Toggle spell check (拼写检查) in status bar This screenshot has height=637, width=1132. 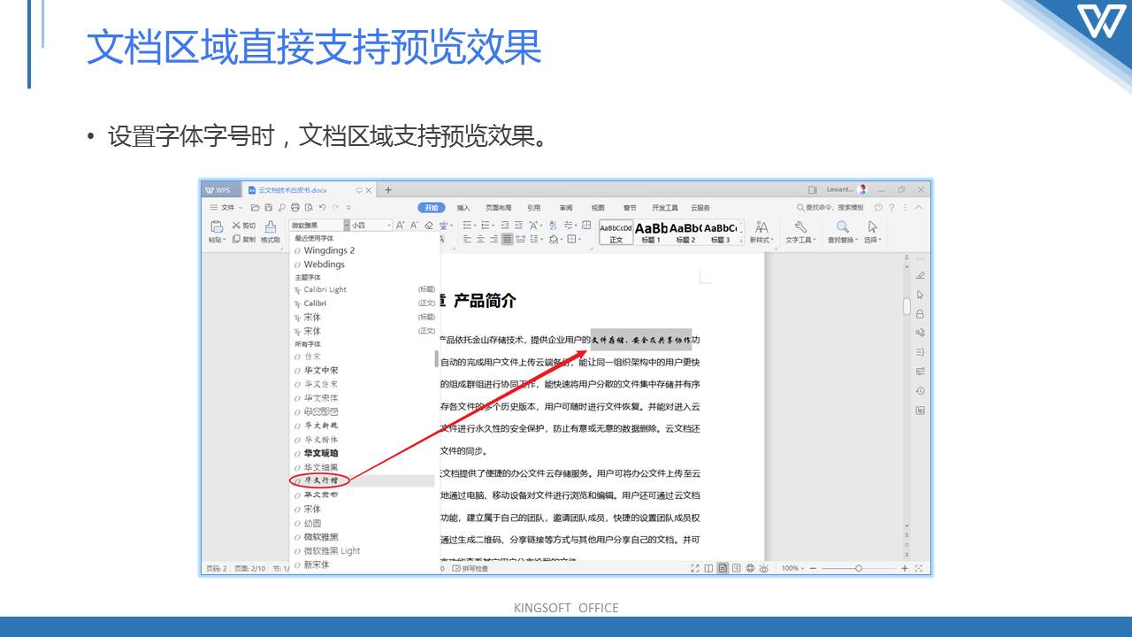(470, 568)
